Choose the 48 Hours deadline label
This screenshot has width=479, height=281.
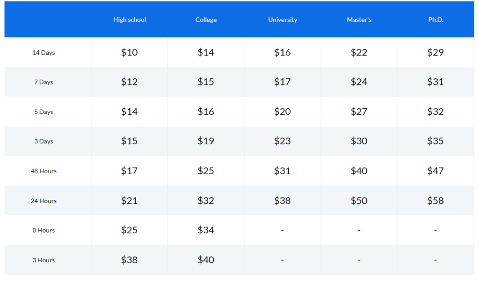[44, 171]
